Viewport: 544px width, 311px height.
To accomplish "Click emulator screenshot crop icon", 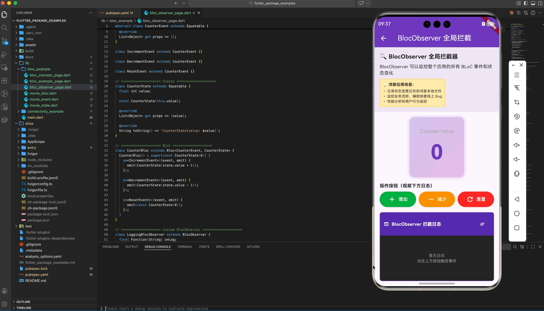I will [517, 102].
